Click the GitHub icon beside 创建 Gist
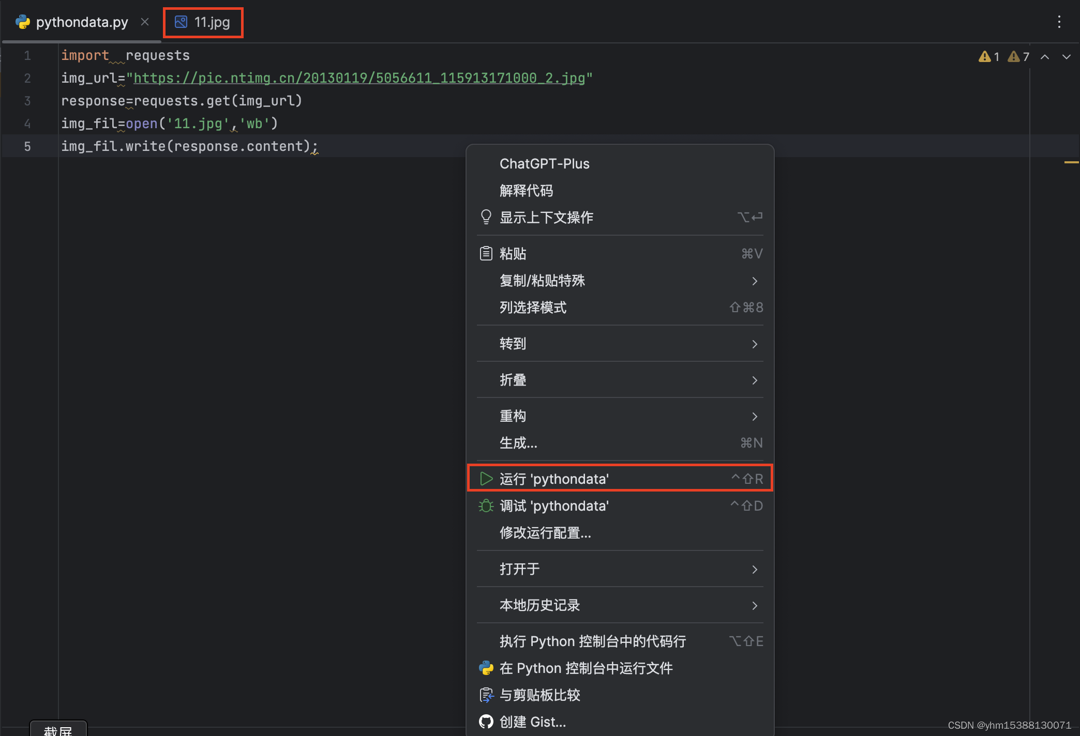The height and width of the screenshot is (736, 1080). pos(486,722)
